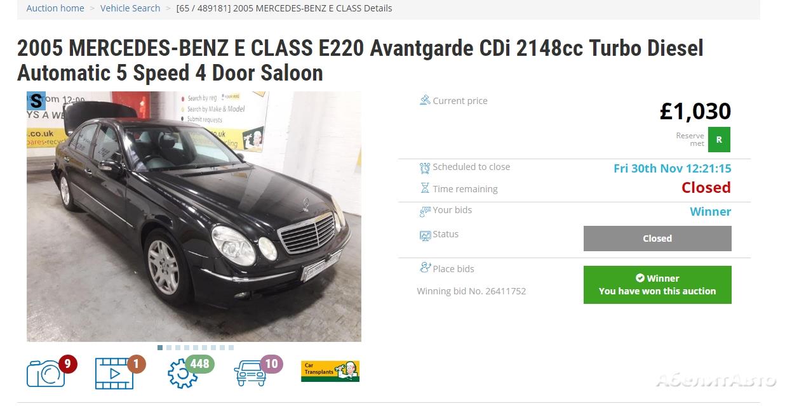Image resolution: width=785 pixels, height=406 pixels.
Task: Click the blue S badge on photo
Action: pos(36,101)
